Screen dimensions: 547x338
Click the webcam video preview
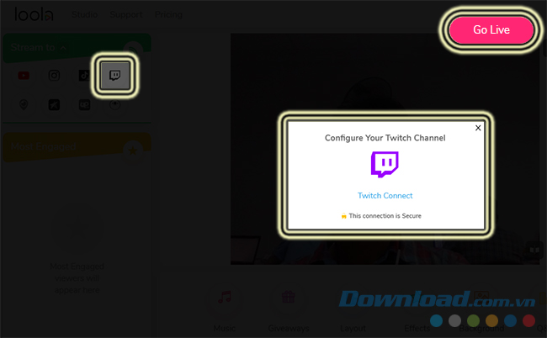point(385,149)
